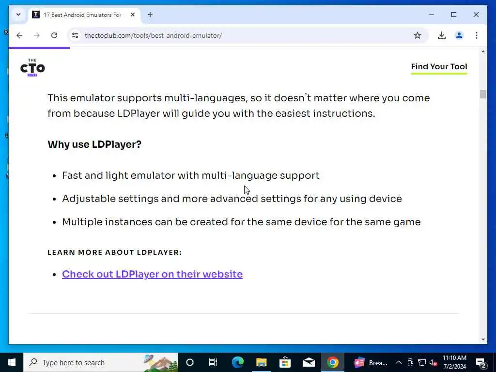Click the muted volume tray icon
This screenshot has width=496, height=372.
pos(433,362)
